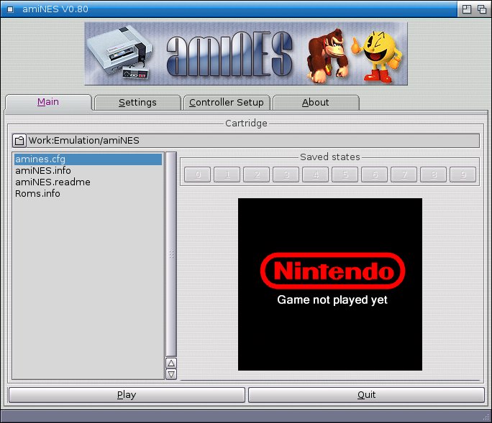Screen dimensions: 492x423
Task: Click the file list scroll down arrow
Action: [171, 374]
